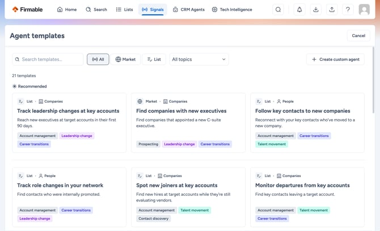The image size is (380, 231).
Task: Click the Companies icon on the Track leadership changes card
Action: [x=41, y=102]
